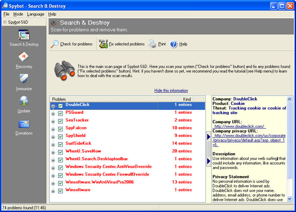This screenshot has width=296, height=212.
Task: Uncheck the WhenU.Search.Desktoptoolbar checkbox
Action: [60, 160]
